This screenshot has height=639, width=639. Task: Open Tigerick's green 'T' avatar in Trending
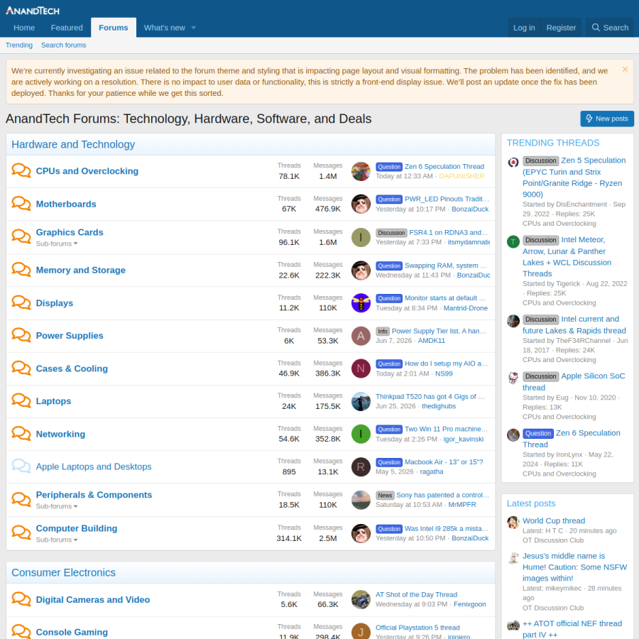point(513,241)
